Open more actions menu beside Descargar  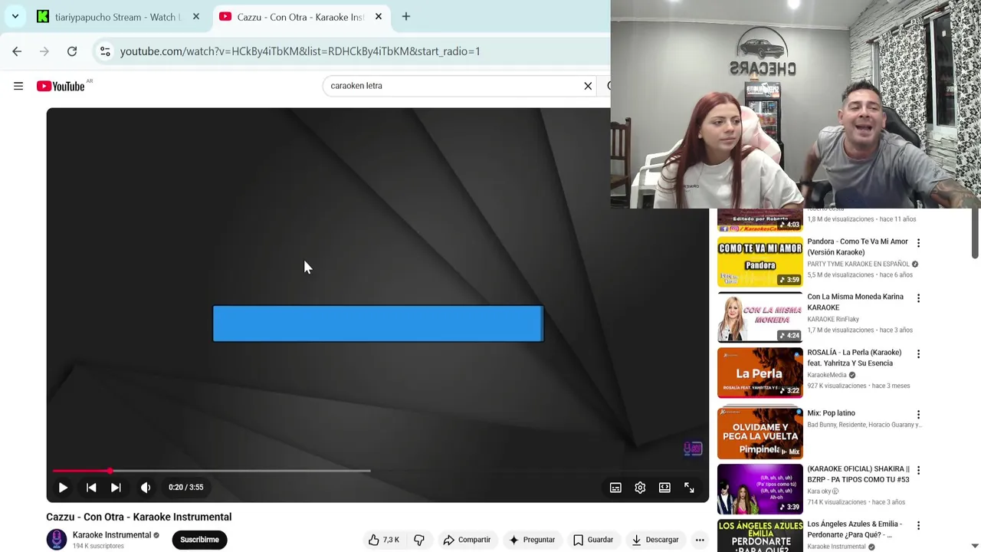(x=700, y=540)
